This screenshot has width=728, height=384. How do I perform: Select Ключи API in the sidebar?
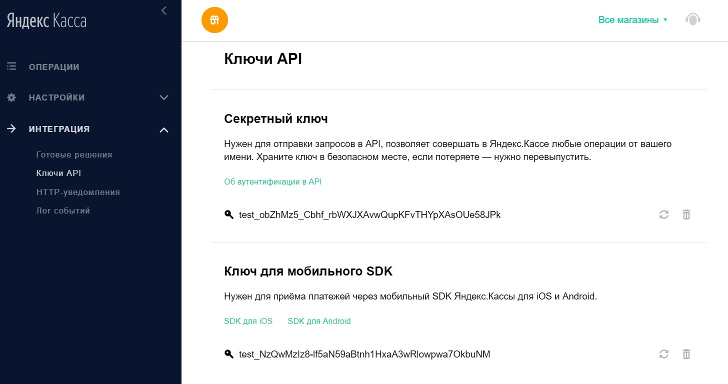58,173
